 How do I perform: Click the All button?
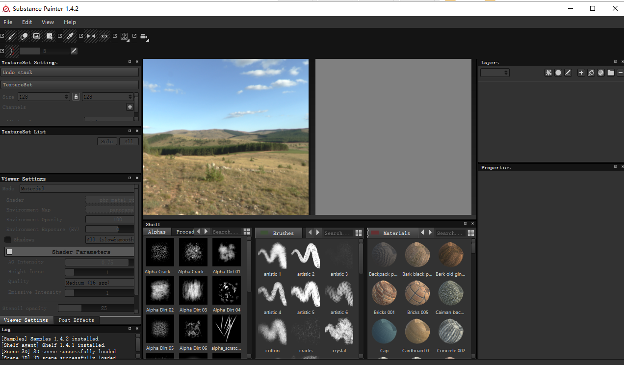click(129, 141)
